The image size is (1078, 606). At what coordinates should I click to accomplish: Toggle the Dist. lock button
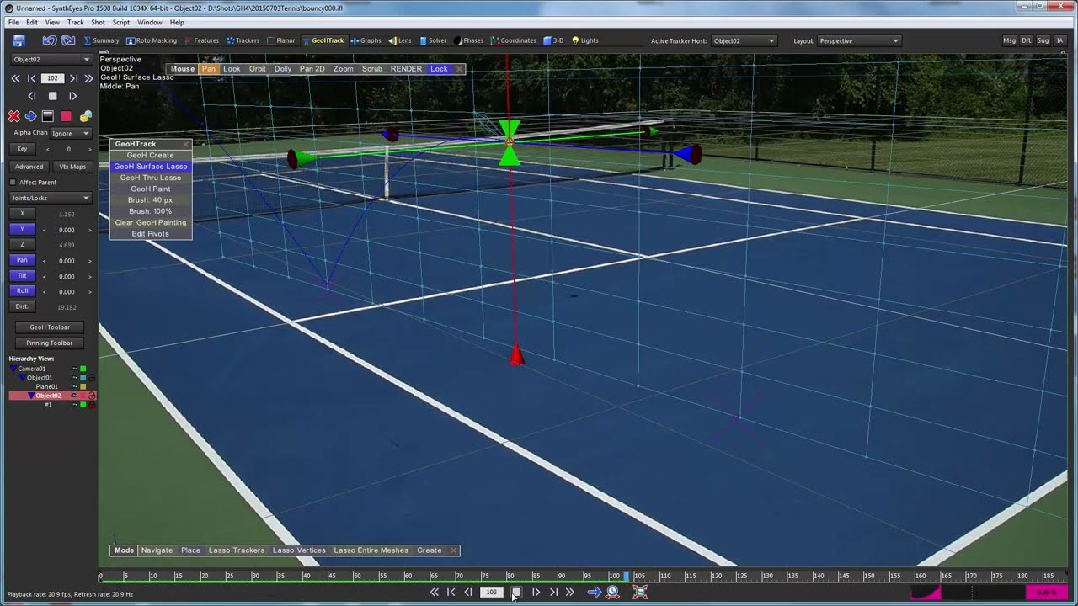click(x=22, y=306)
